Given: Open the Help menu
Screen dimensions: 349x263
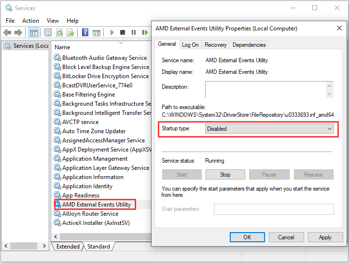Looking at the screenshot, I should 72,21.
